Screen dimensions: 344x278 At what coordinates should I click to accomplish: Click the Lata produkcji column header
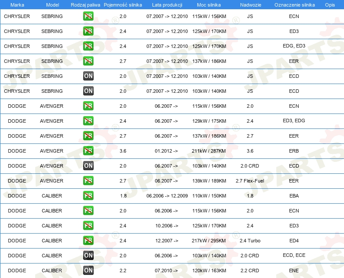pyautogui.click(x=167, y=5)
